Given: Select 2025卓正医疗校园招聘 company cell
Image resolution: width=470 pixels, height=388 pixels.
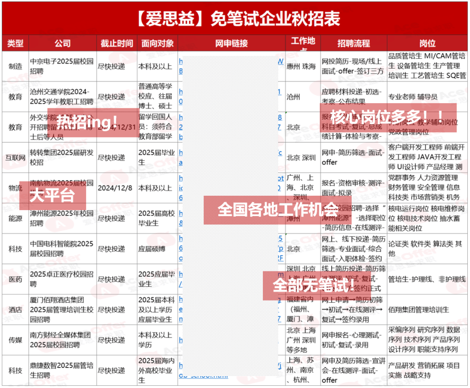Looking at the screenshot, I should coord(63,279).
